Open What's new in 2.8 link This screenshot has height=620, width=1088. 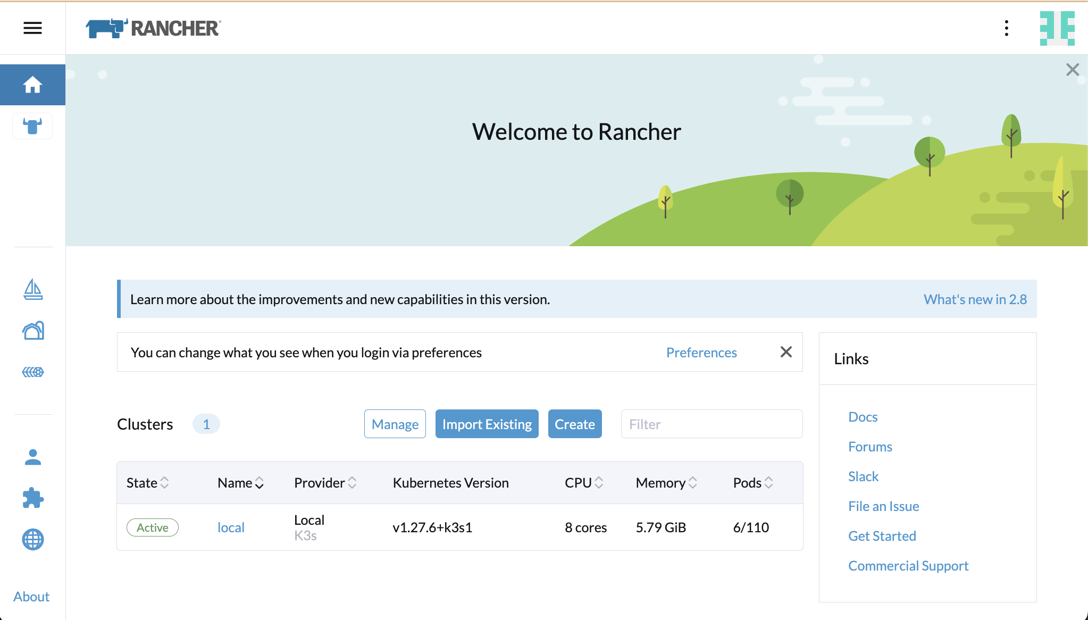tap(975, 299)
